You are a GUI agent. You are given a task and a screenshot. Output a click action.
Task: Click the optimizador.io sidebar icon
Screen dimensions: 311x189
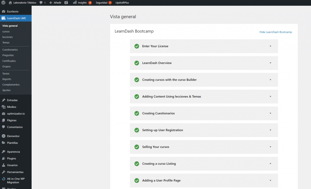coord(3,114)
